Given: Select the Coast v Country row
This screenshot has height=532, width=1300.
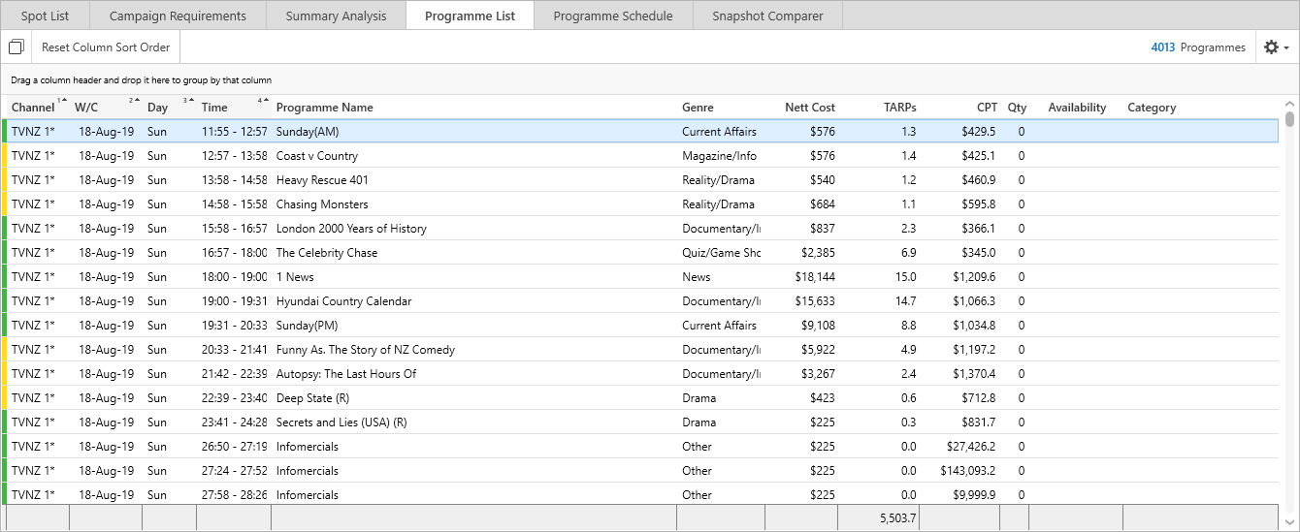Looking at the screenshot, I should 640,156.
